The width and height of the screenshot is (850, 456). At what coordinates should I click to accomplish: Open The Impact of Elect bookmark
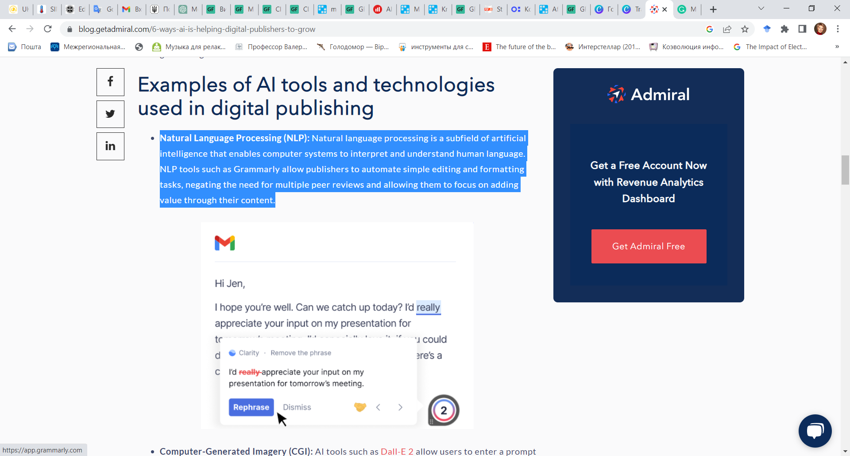tap(770, 47)
